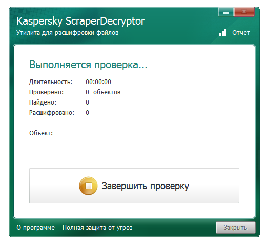The image size is (268, 247).
Task: Click the Расшифровано label
Action: coord(52,113)
